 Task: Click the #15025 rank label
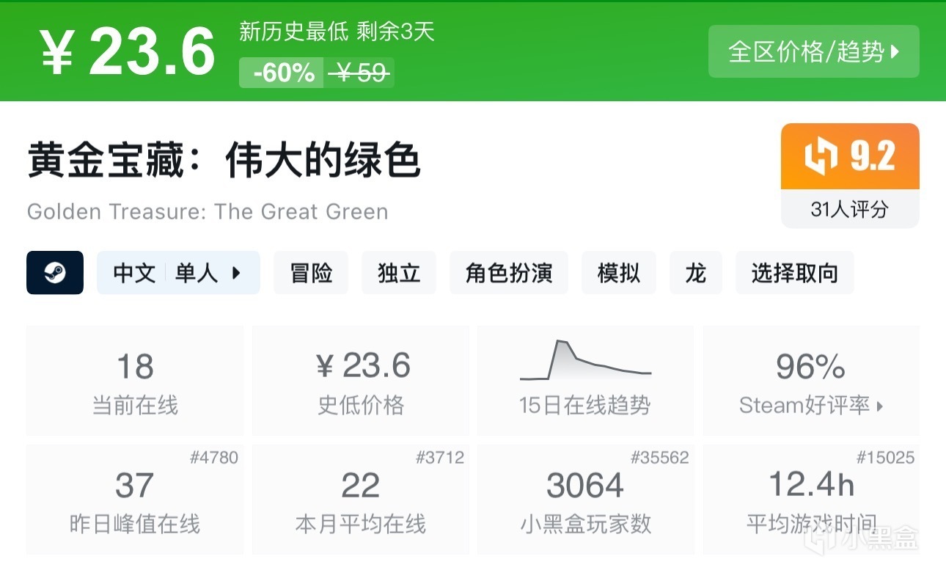point(886,458)
